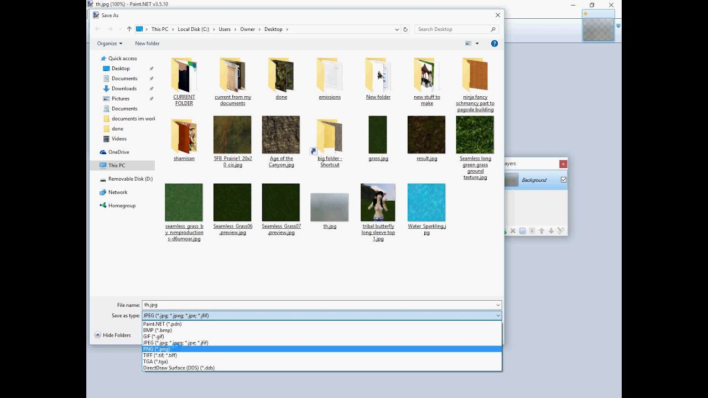
Task: Open the Organize dropdown menu
Action: coord(110,43)
